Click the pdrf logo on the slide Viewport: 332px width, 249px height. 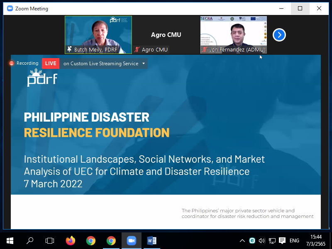[x=42, y=78]
